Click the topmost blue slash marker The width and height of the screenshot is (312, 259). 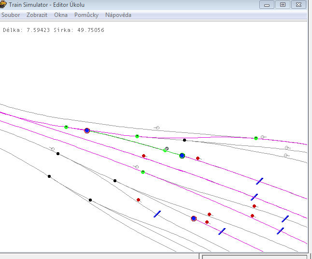(260, 181)
